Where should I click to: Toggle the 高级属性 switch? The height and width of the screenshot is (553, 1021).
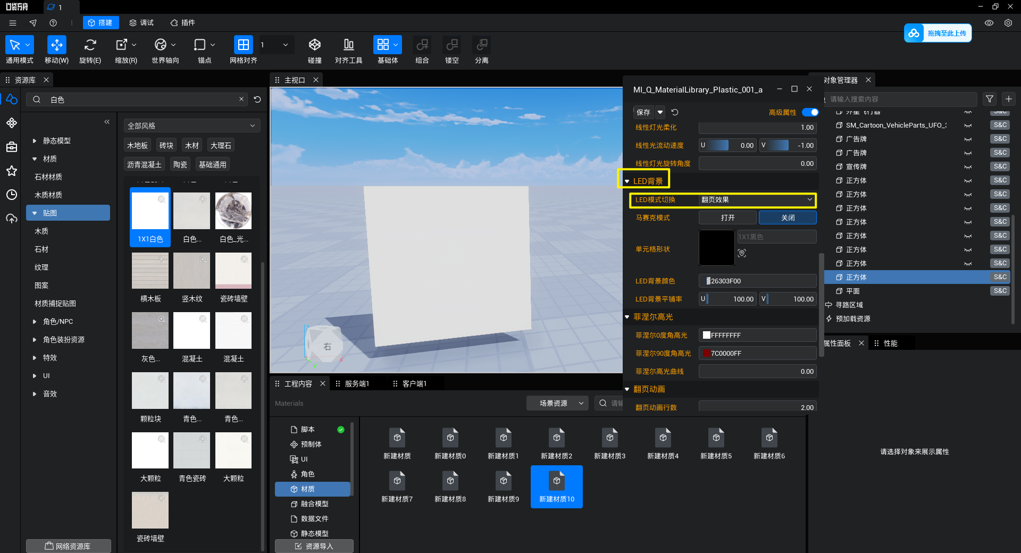click(810, 112)
